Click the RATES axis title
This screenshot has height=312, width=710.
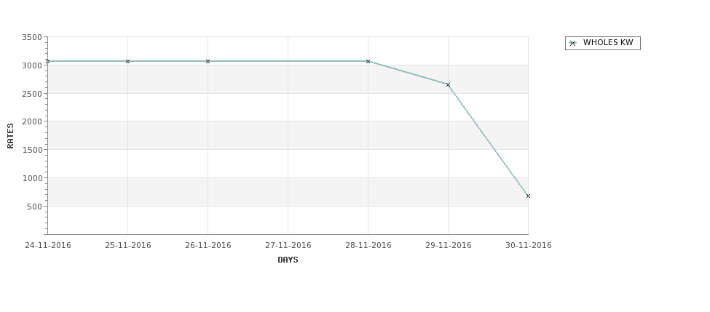pos(10,136)
